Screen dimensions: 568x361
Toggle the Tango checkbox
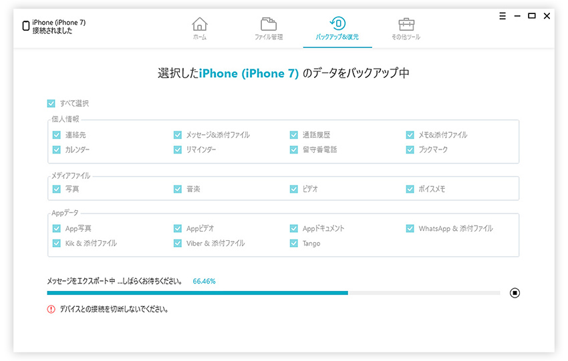coord(294,244)
